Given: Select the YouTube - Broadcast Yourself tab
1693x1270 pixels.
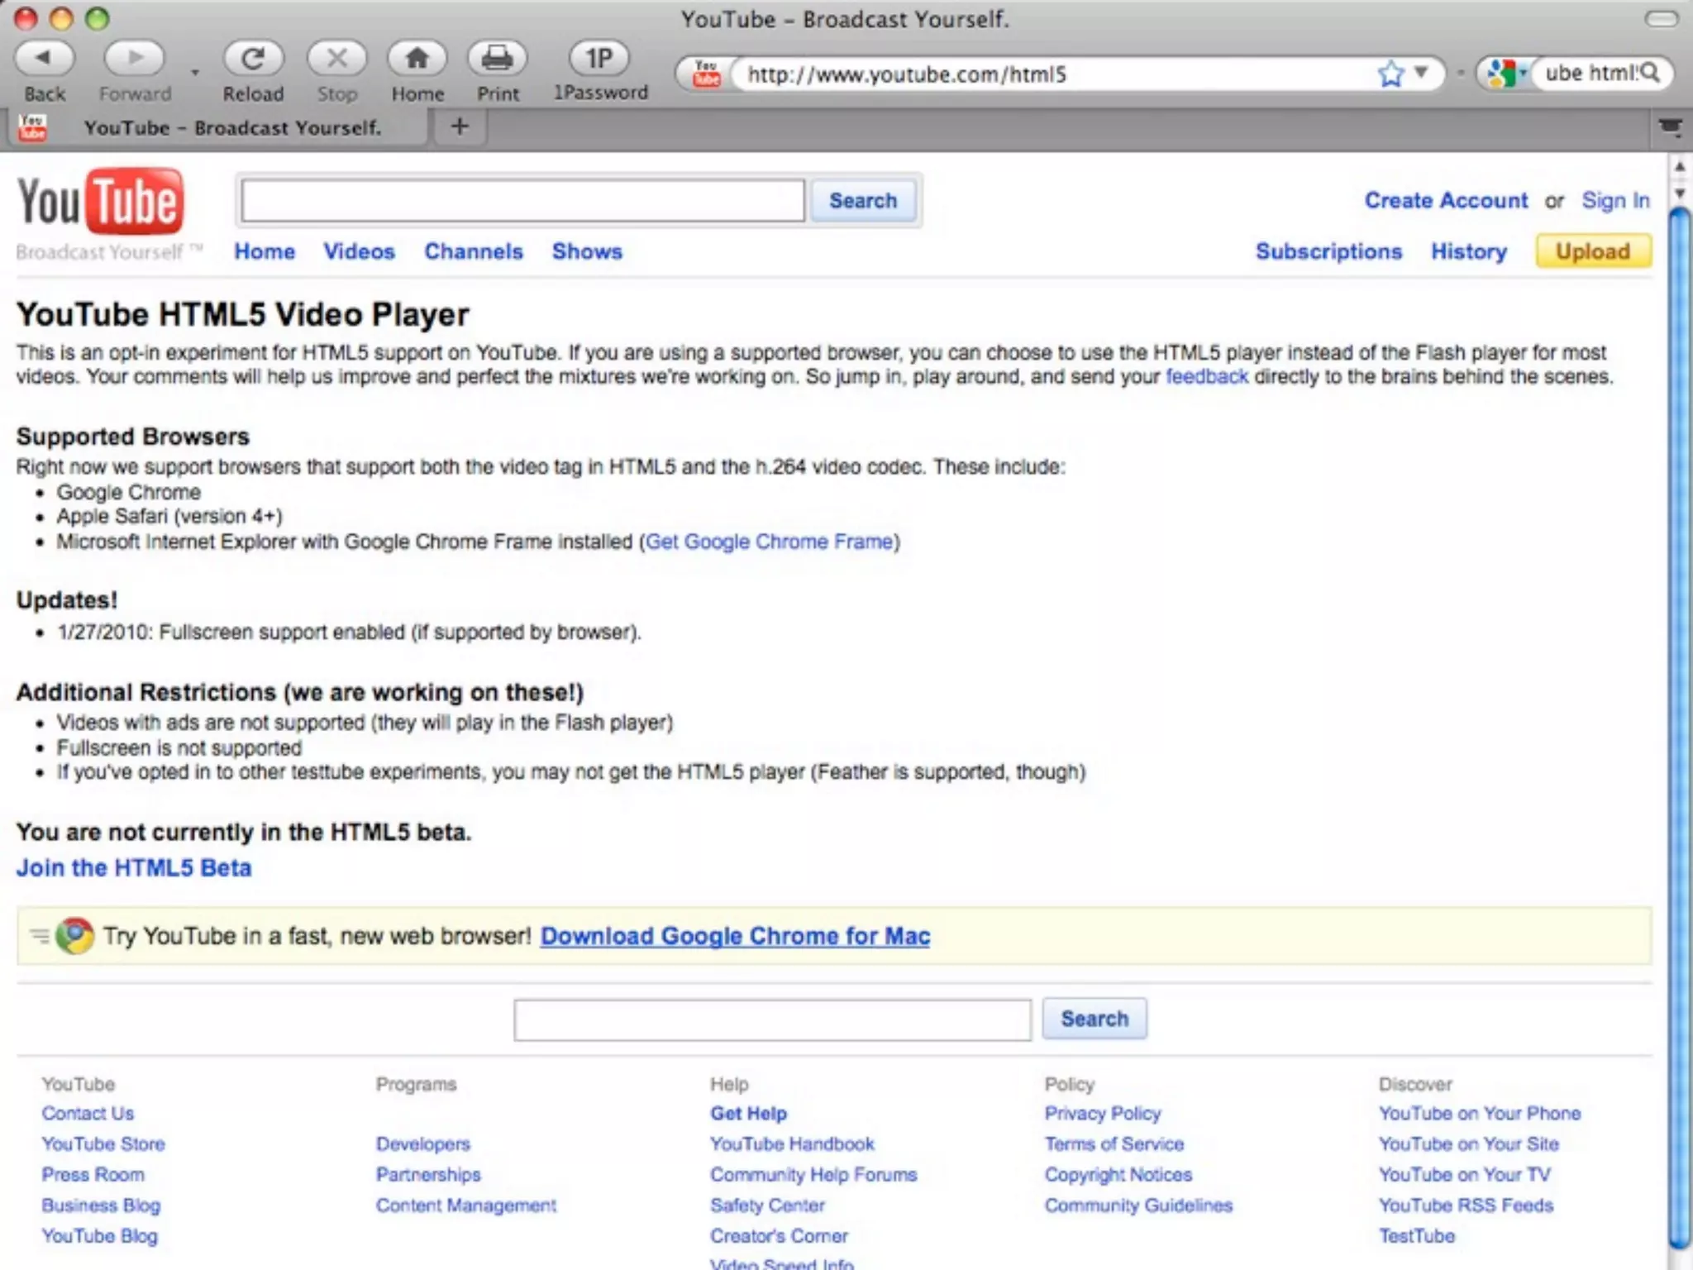Looking at the screenshot, I should click(x=231, y=128).
